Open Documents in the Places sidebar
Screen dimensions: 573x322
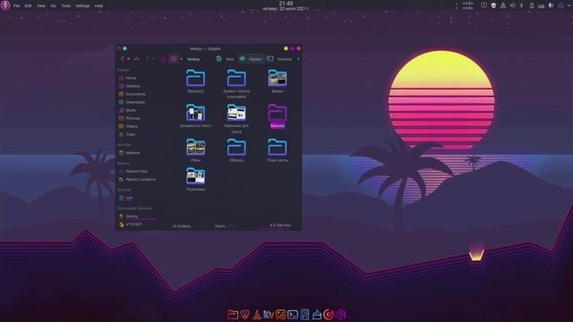[x=132, y=94]
